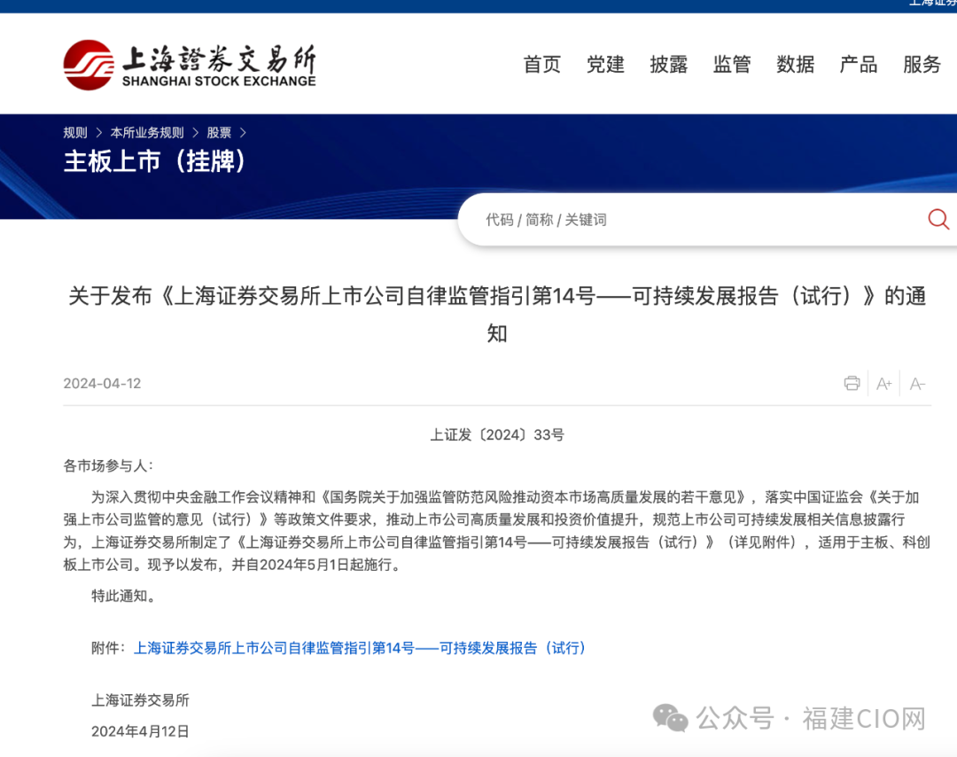Print the notice using the printer icon
Image resolution: width=957 pixels, height=757 pixels.
coord(852,383)
